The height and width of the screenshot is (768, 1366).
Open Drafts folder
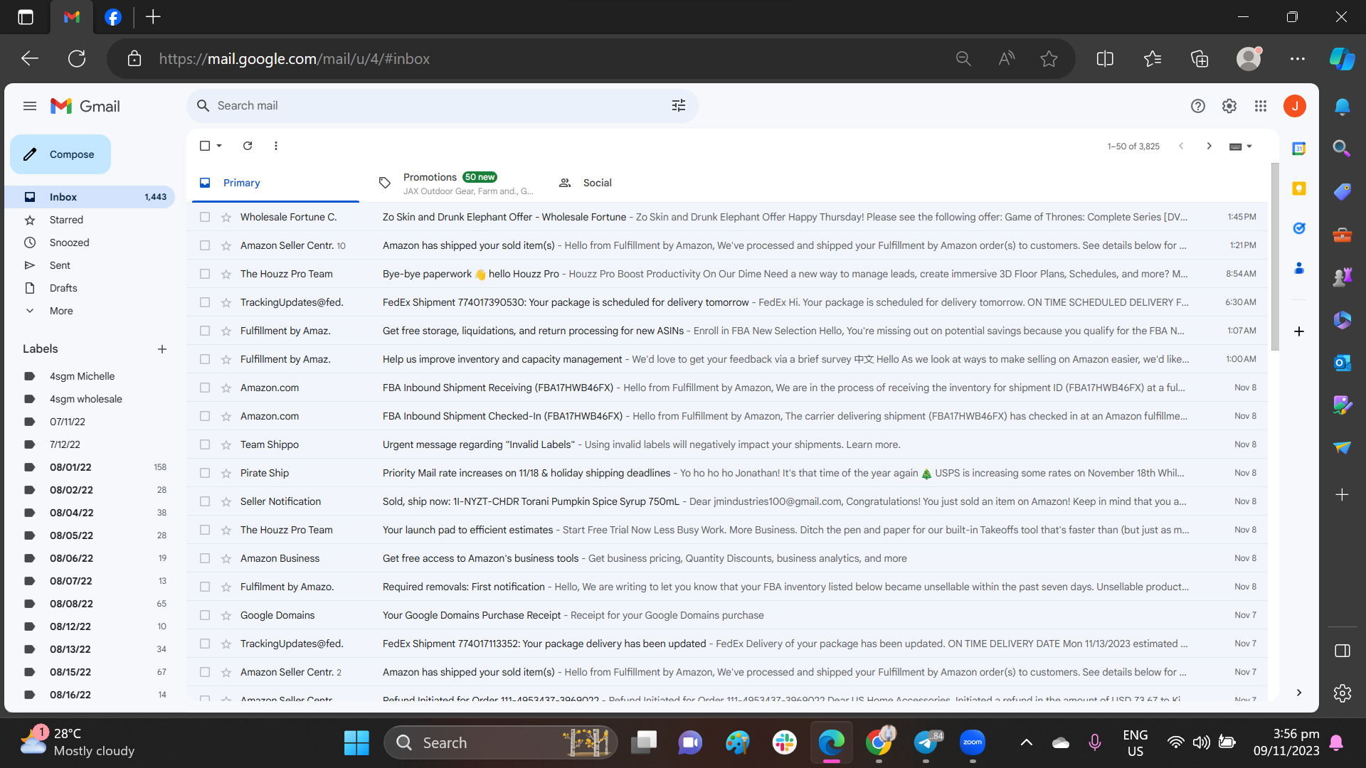(x=63, y=288)
